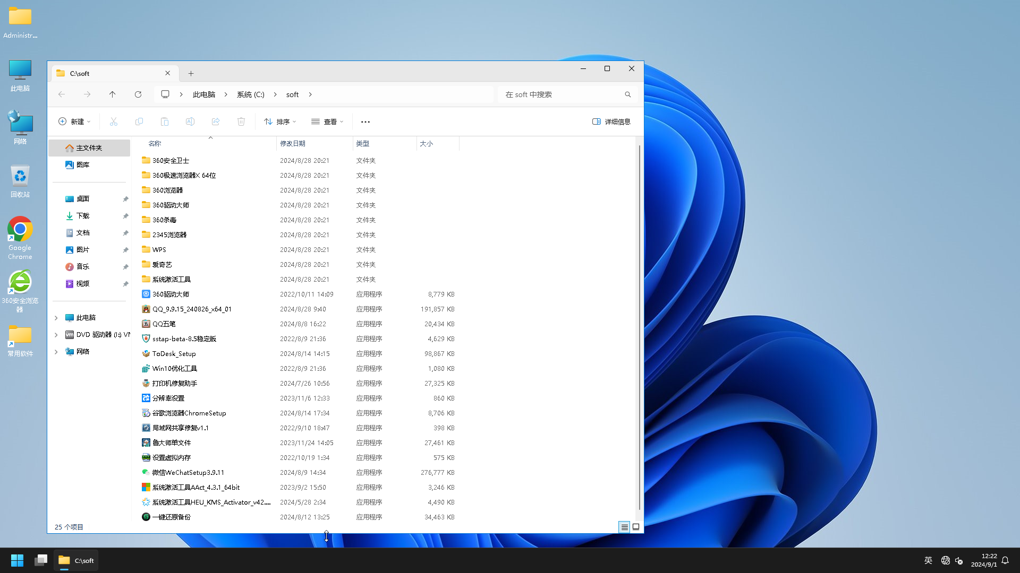Select 微信WeChatSetup3.9.11 file
Screen dimensions: 1020x573
[x=188, y=473]
